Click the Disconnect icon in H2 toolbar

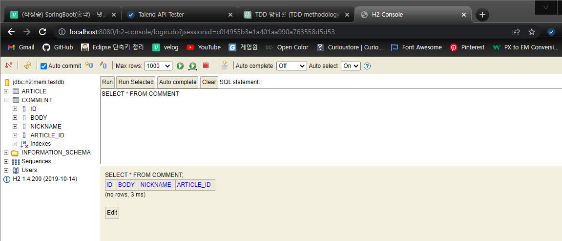click(x=9, y=66)
